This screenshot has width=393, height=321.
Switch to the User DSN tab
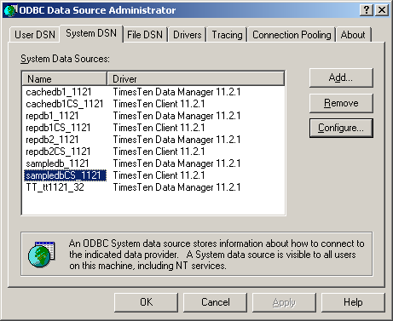[35, 35]
